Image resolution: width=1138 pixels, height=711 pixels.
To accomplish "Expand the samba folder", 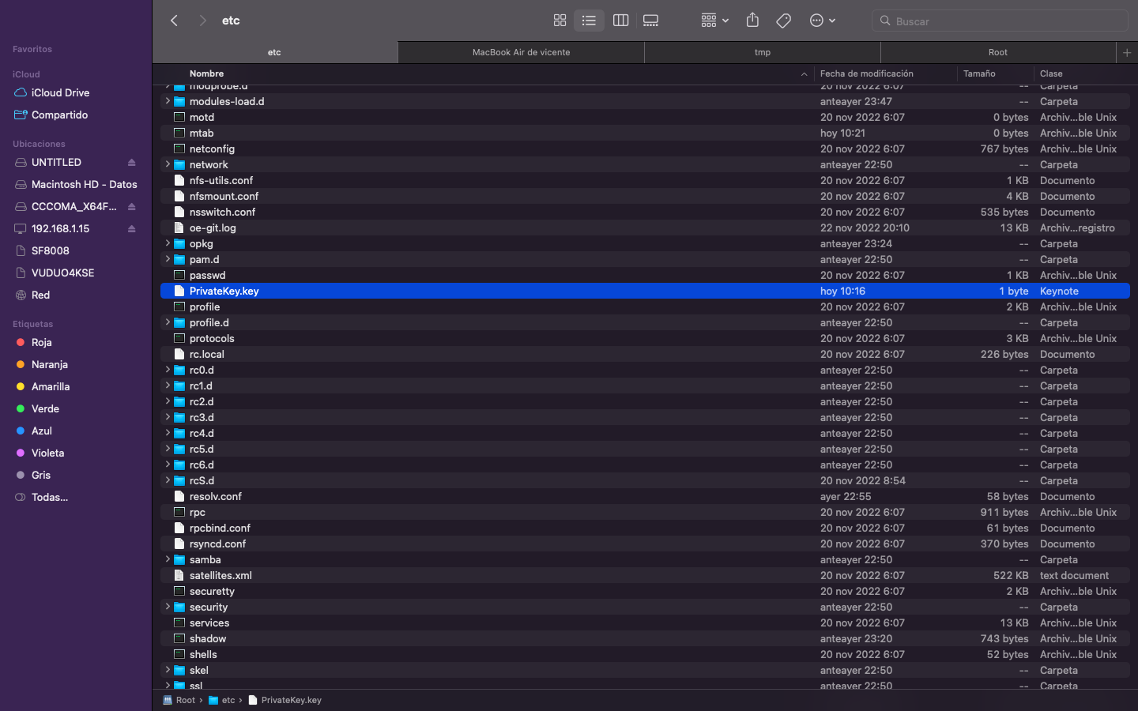I will tap(168, 559).
